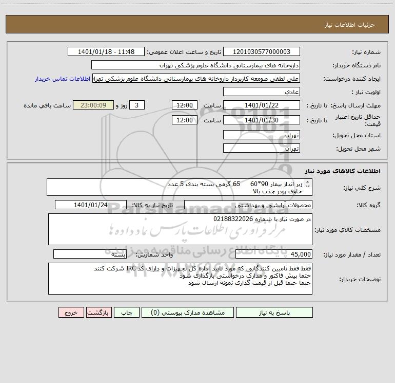Screen dimensions: 395x383
Task: Click the شرح کلی نیاز text area
Action: (180, 187)
